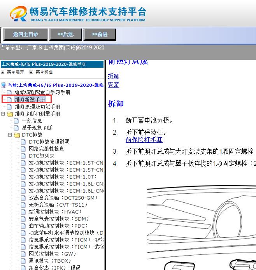
Task: Click page icon beside 泊车辅助控制模块
Action: tap(23, 226)
